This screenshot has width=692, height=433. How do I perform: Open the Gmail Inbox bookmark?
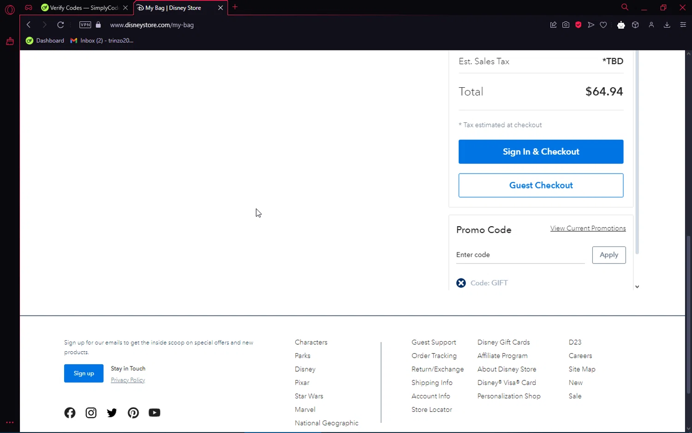point(101,41)
